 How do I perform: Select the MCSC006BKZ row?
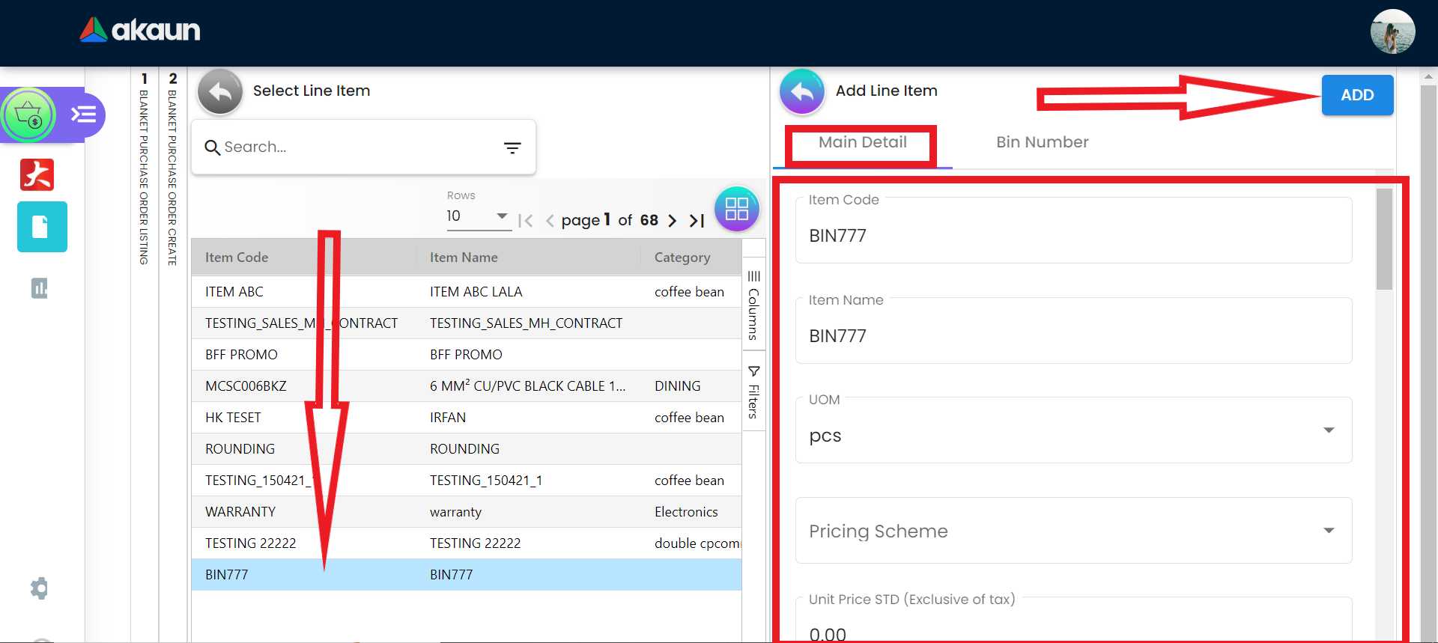466,386
